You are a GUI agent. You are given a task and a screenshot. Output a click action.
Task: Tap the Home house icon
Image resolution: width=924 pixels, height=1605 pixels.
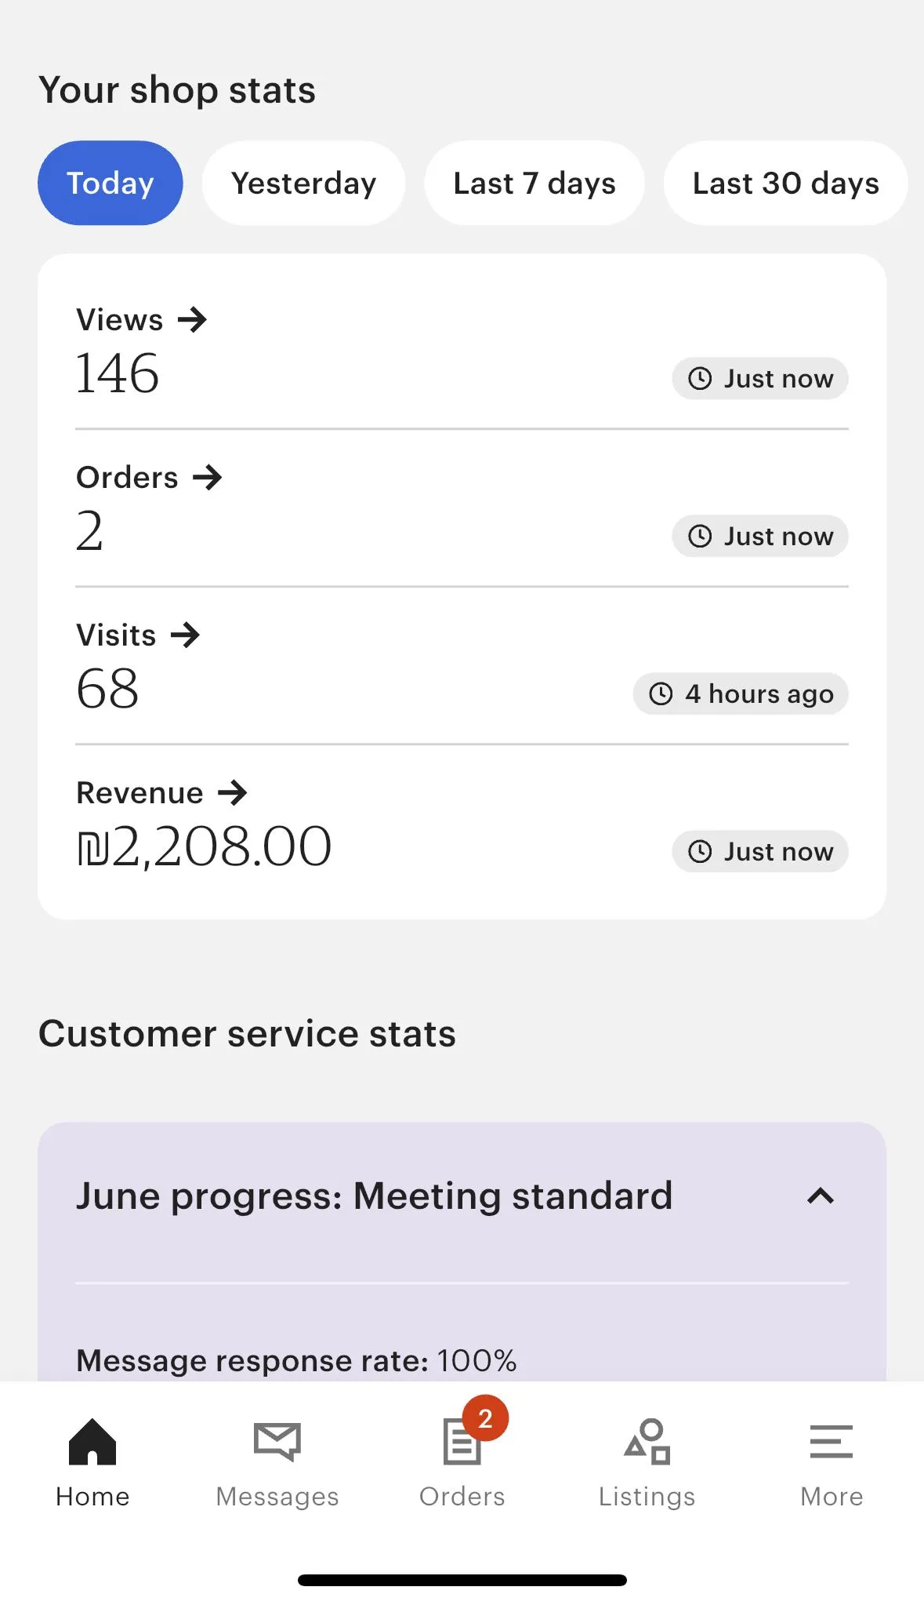92,1442
